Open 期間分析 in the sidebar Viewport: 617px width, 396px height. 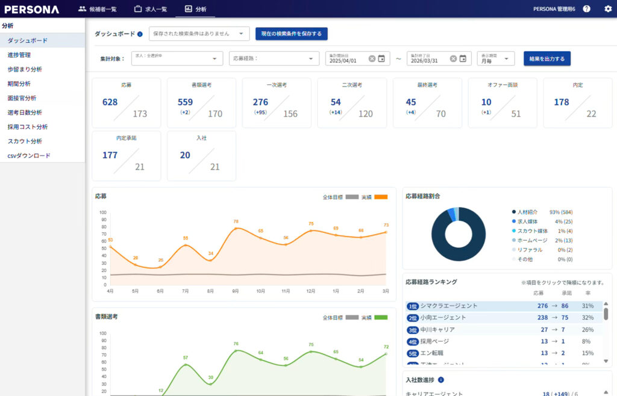click(42, 84)
